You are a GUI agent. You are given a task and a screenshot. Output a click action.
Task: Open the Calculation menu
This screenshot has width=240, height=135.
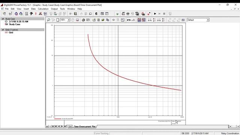[43, 9]
